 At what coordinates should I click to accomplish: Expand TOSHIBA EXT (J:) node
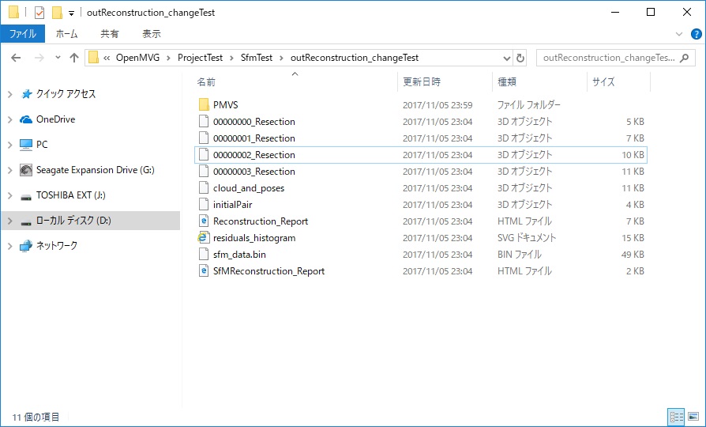point(10,195)
